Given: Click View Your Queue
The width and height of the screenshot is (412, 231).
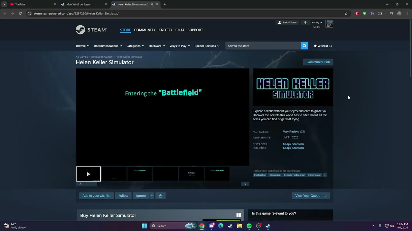Looking at the screenshot, I should [x=311, y=196].
